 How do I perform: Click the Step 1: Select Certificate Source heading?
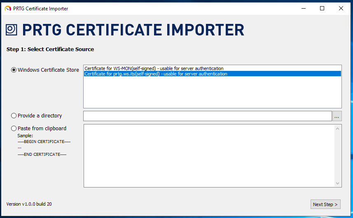[x=50, y=49]
